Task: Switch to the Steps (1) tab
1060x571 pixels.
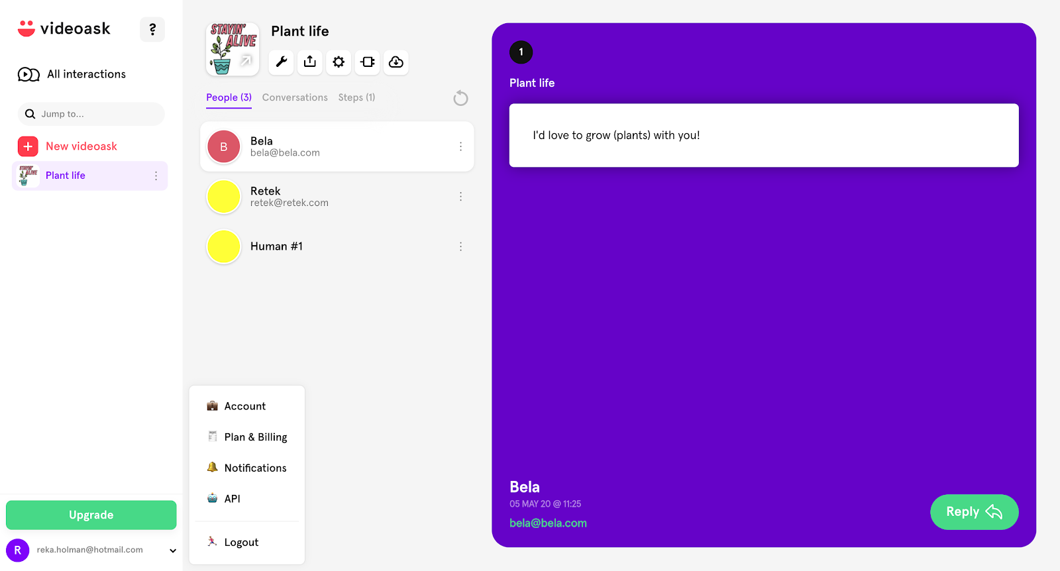Action: pyautogui.click(x=356, y=97)
